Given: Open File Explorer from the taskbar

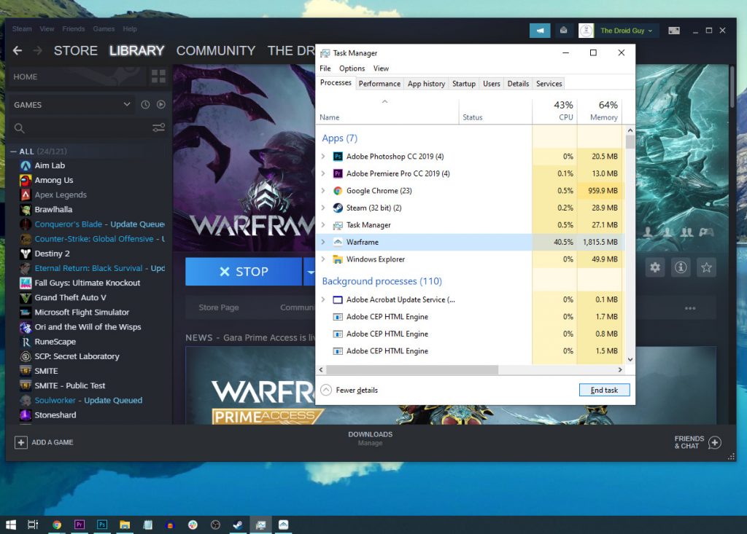Looking at the screenshot, I should click(125, 525).
